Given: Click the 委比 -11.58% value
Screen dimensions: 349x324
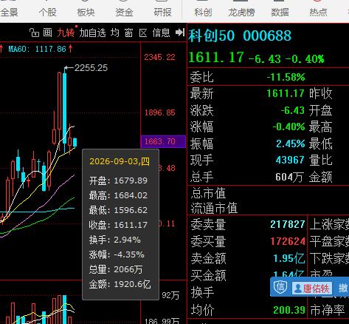Looking at the screenshot, I should pyautogui.click(x=286, y=77).
